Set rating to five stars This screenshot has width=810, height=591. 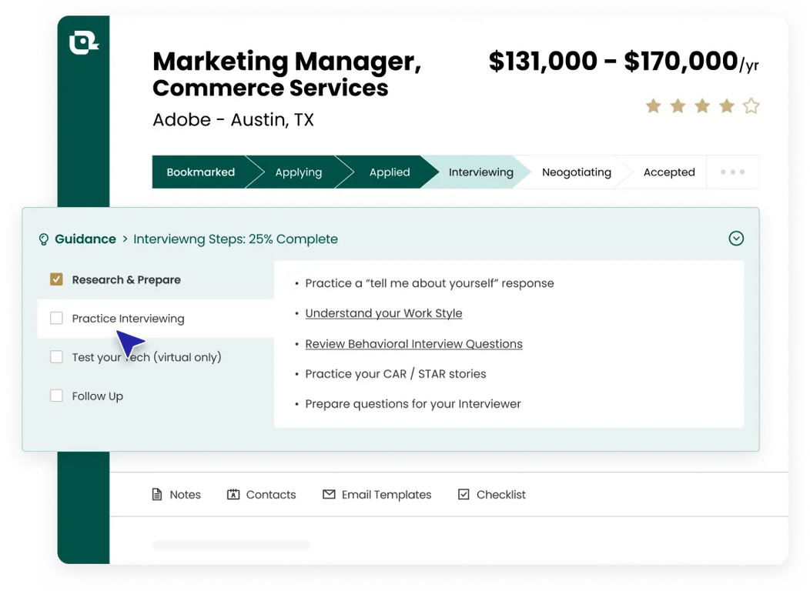click(x=751, y=106)
